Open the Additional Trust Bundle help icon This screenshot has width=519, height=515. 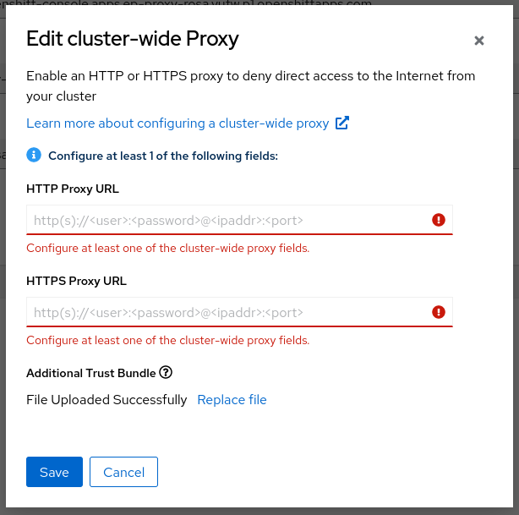pos(166,372)
